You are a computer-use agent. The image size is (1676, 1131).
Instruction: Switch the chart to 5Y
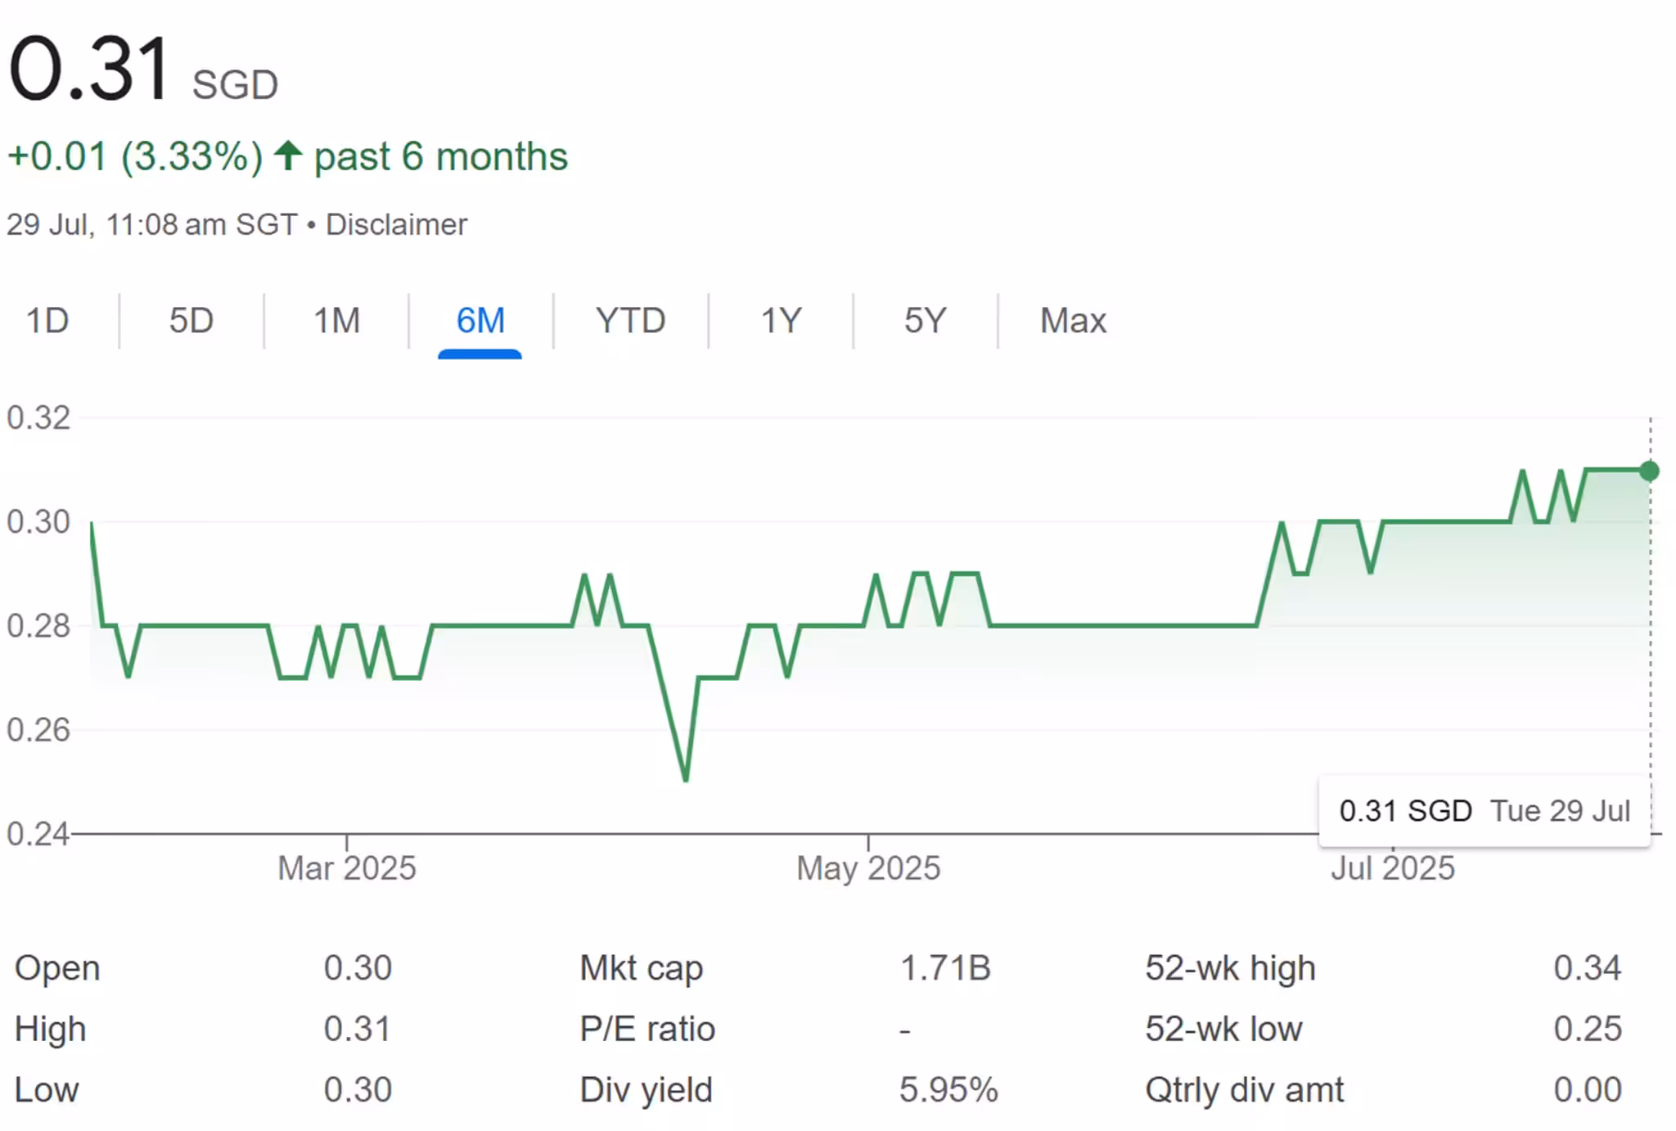(925, 320)
